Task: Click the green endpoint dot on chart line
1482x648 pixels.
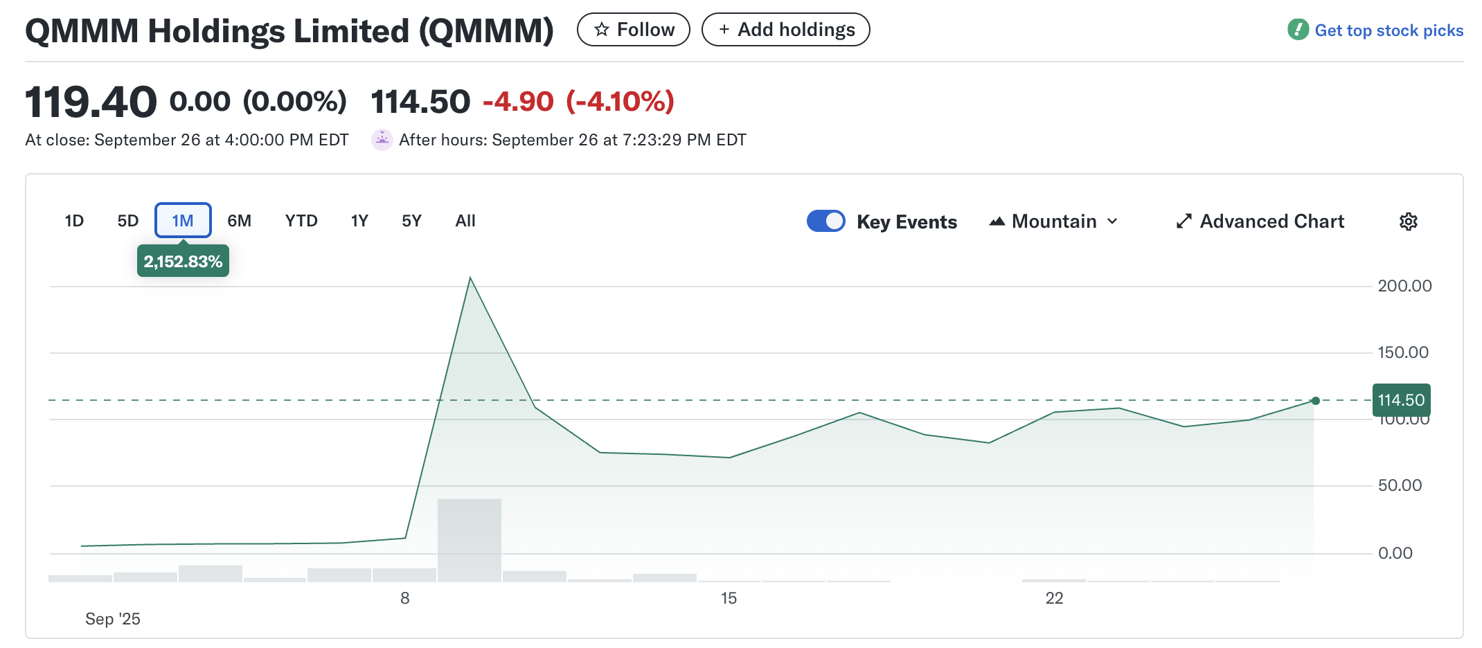Action: 1315,401
